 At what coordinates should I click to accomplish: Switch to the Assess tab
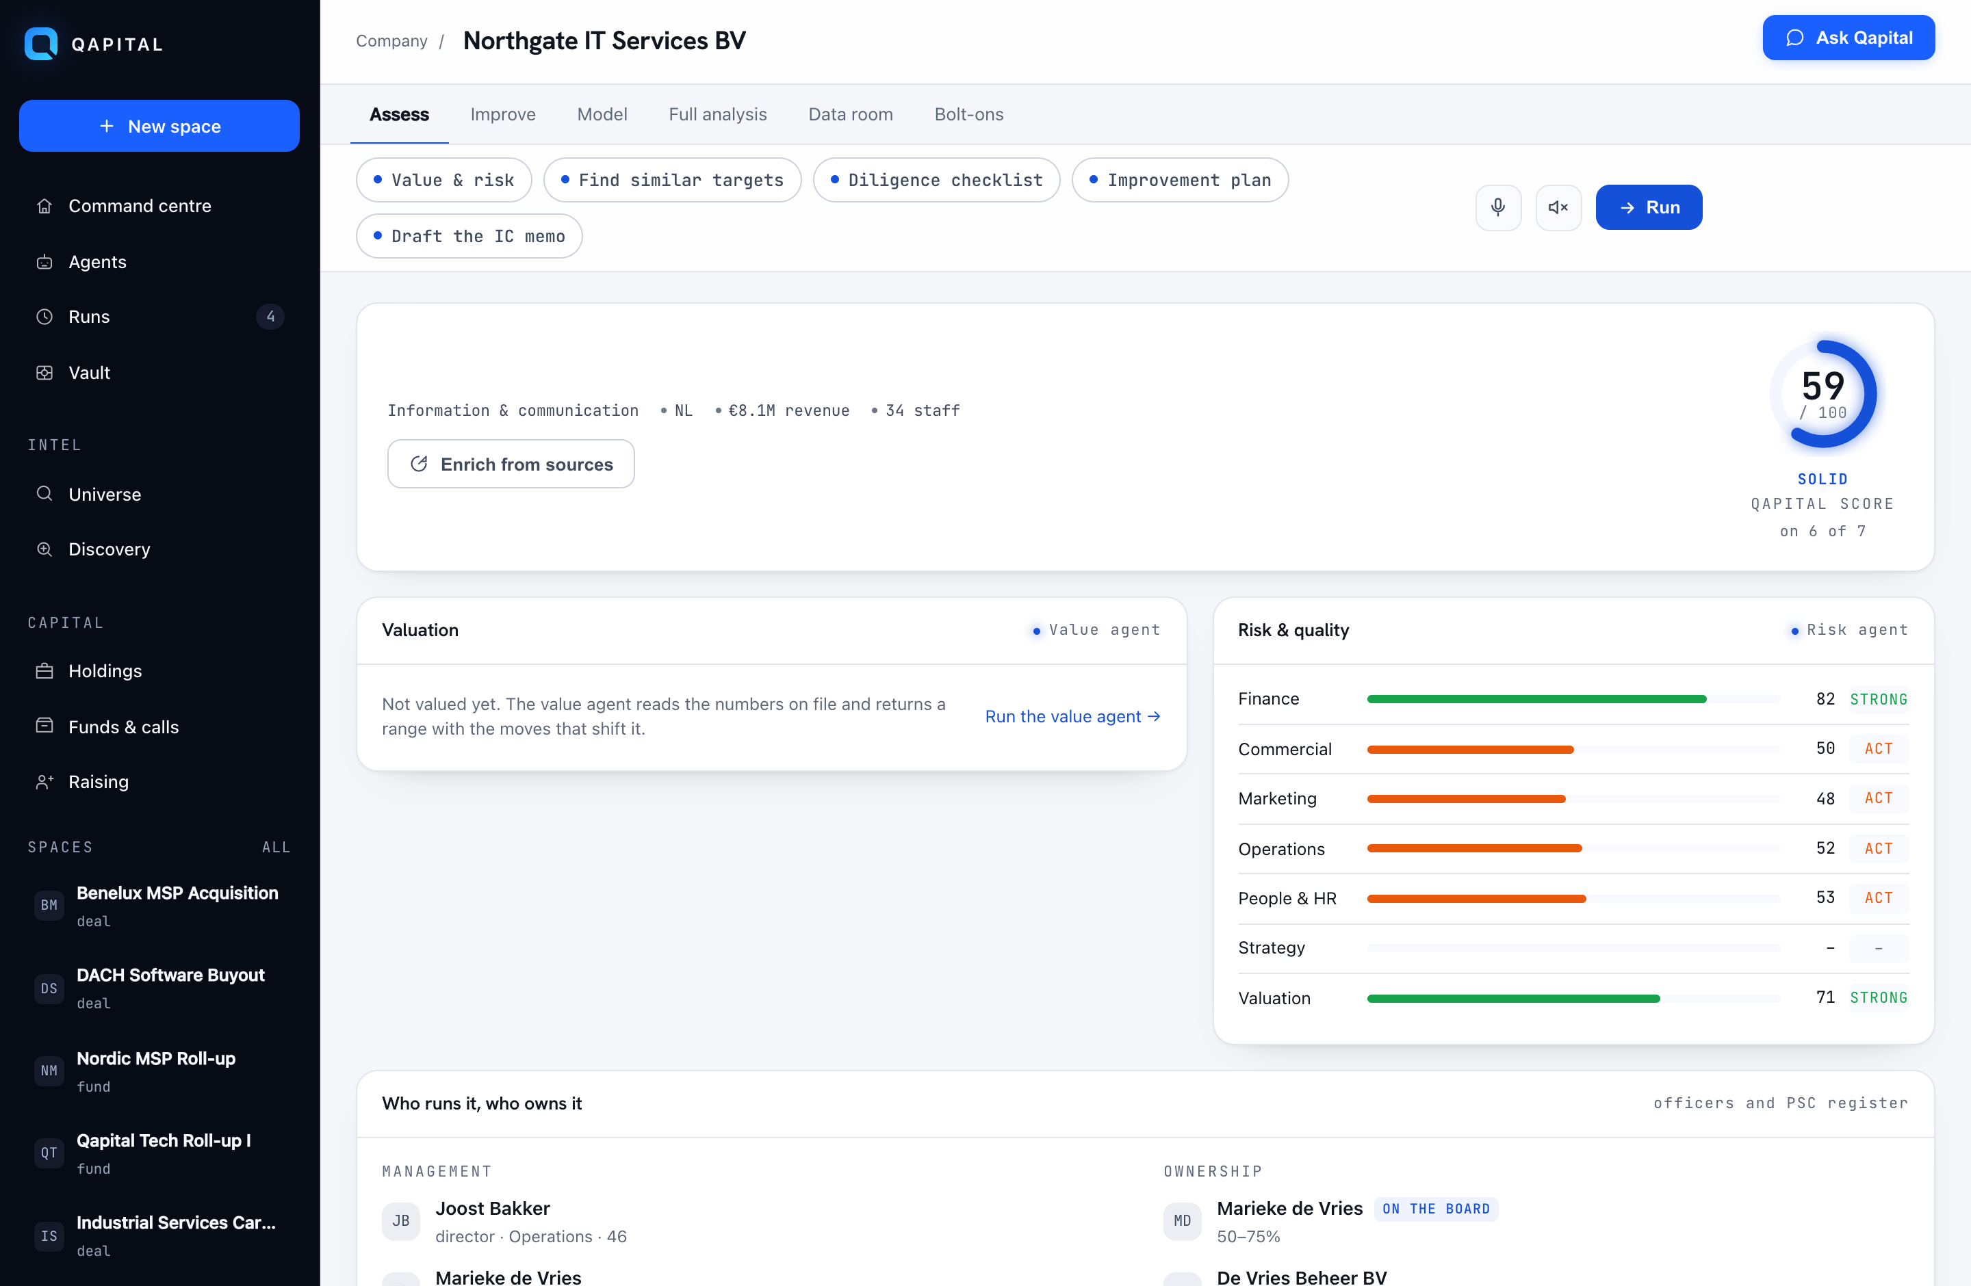(x=399, y=114)
